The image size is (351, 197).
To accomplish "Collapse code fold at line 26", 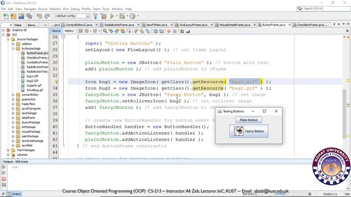I will 64,37.
